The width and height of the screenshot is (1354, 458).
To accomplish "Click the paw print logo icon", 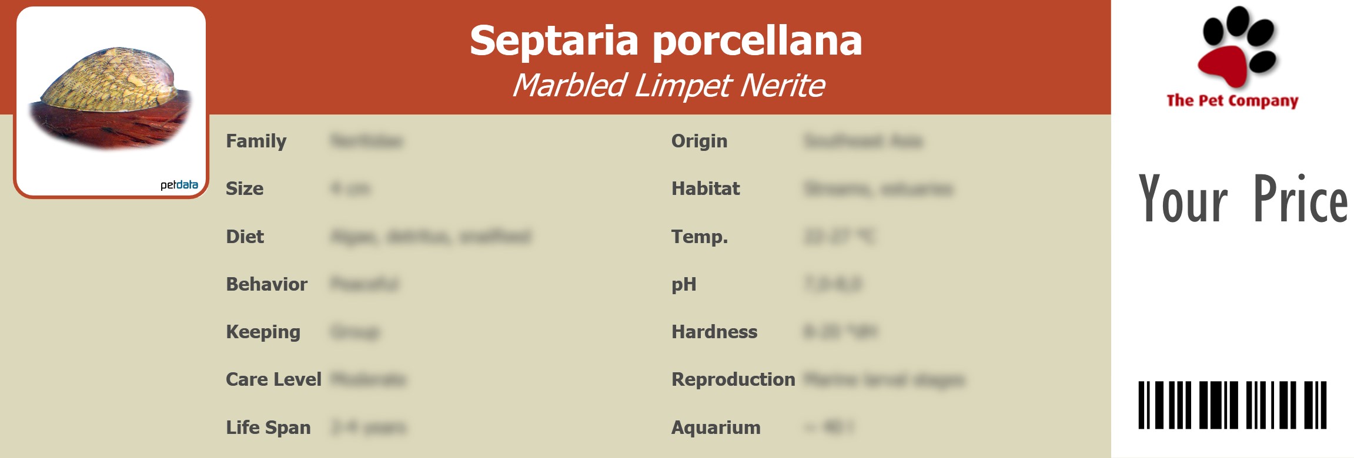I will point(1237,47).
